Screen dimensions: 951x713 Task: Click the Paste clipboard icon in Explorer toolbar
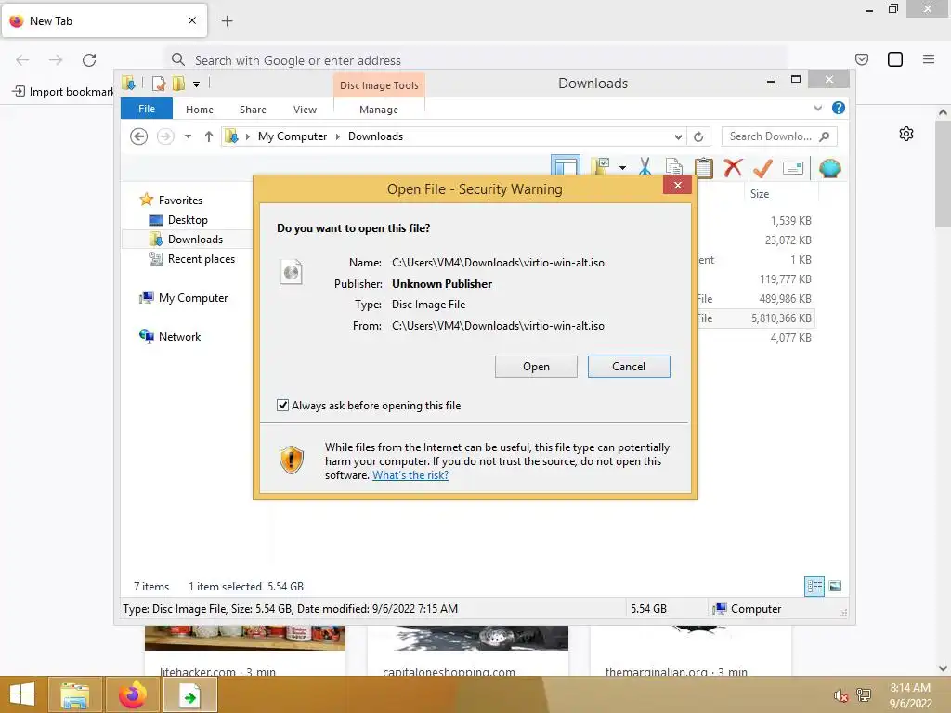coord(704,167)
